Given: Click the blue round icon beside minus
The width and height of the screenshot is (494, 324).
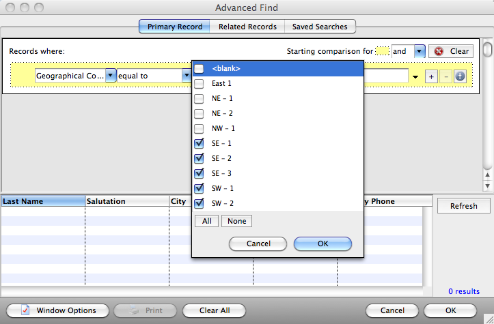Looking at the screenshot, I should coord(460,76).
